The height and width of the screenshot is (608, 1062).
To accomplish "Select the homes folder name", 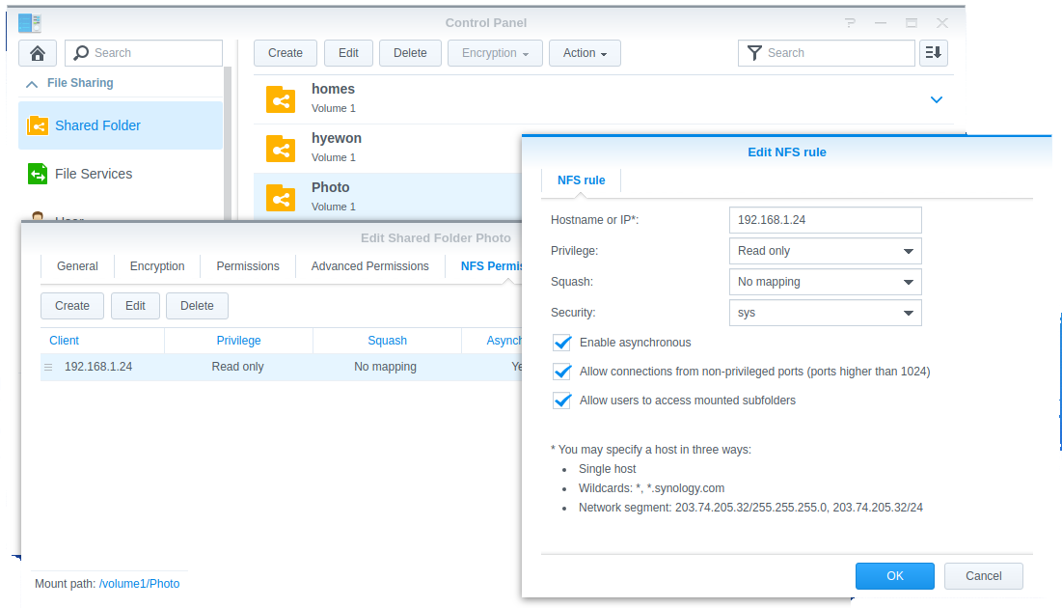I will click(333, 89).
